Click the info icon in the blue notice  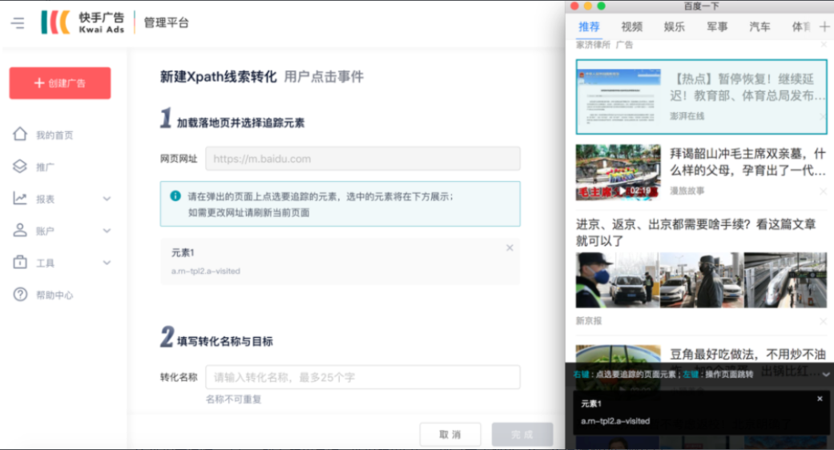coord(175,196)
